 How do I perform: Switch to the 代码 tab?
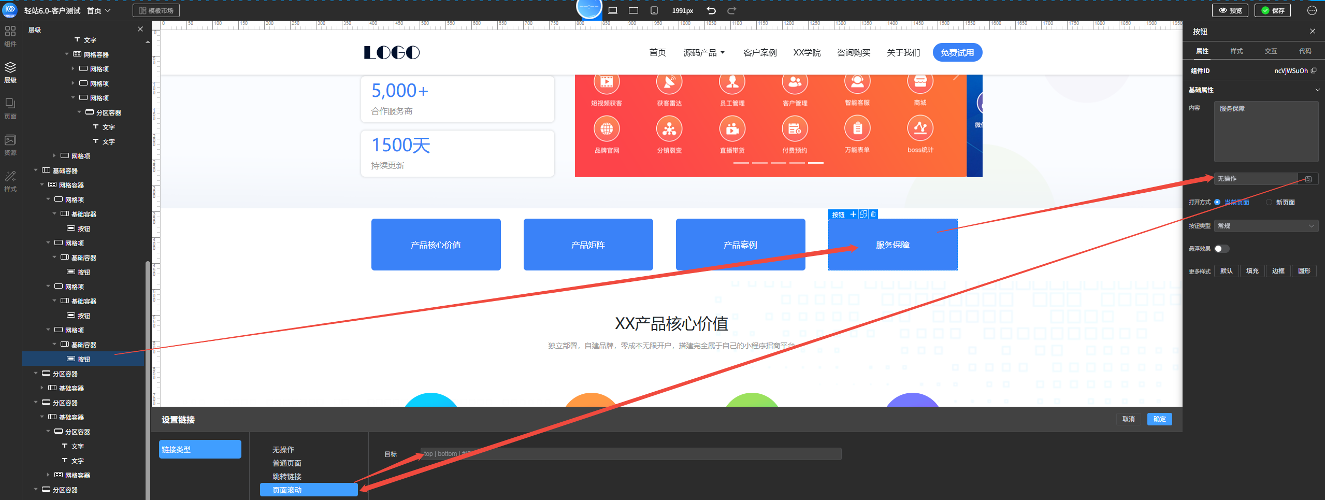pos(1305,51)
